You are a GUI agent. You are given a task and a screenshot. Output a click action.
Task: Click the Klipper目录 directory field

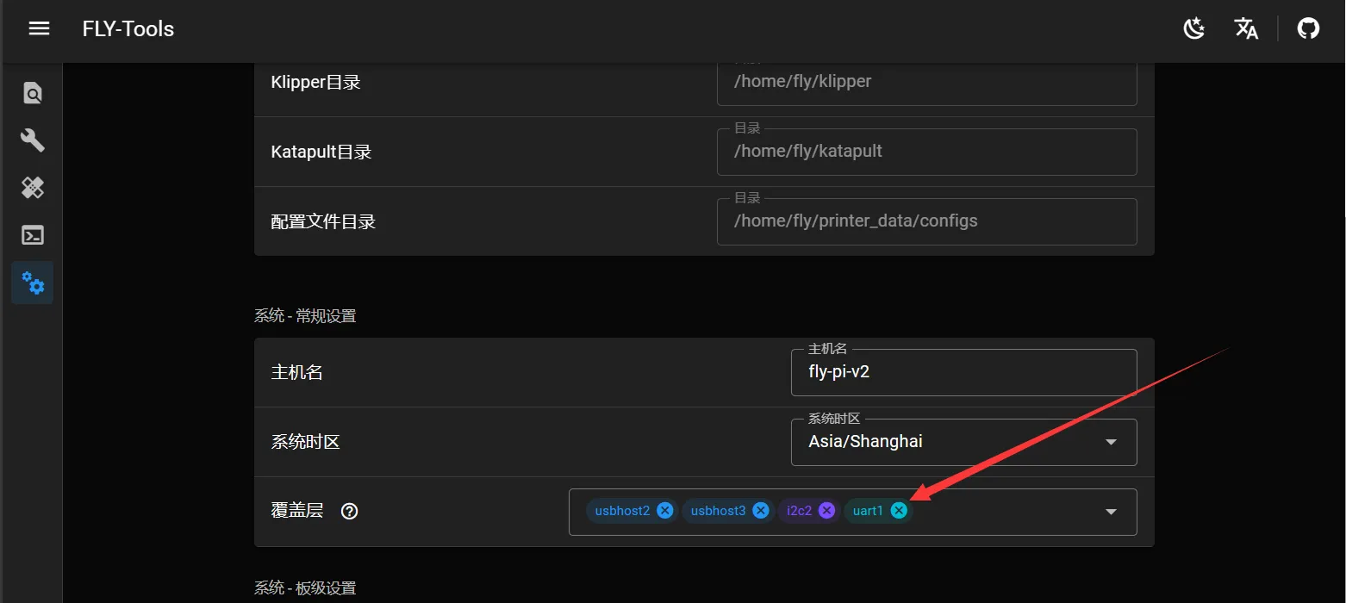click(926, 82)
